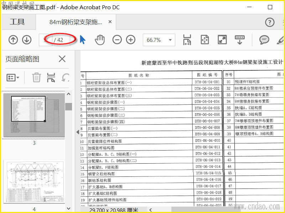Click the text 墩顶预埋件A、B结构图
Screen dimensions: 285x213
click(254, 134)
